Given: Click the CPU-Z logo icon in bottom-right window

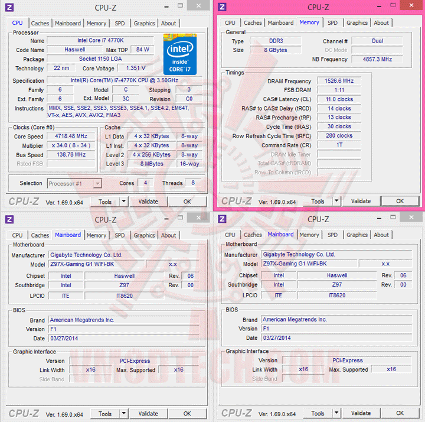Looking at the screenshot, I should pos(223,219).
